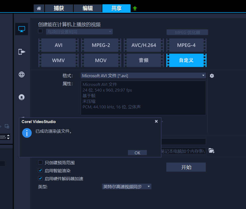Check the 与项目设置相同 checkbox

(x=40, y=31)
